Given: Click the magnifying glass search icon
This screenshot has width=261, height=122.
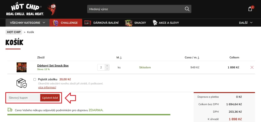Looking at the screenshot, I should point(187,9).
